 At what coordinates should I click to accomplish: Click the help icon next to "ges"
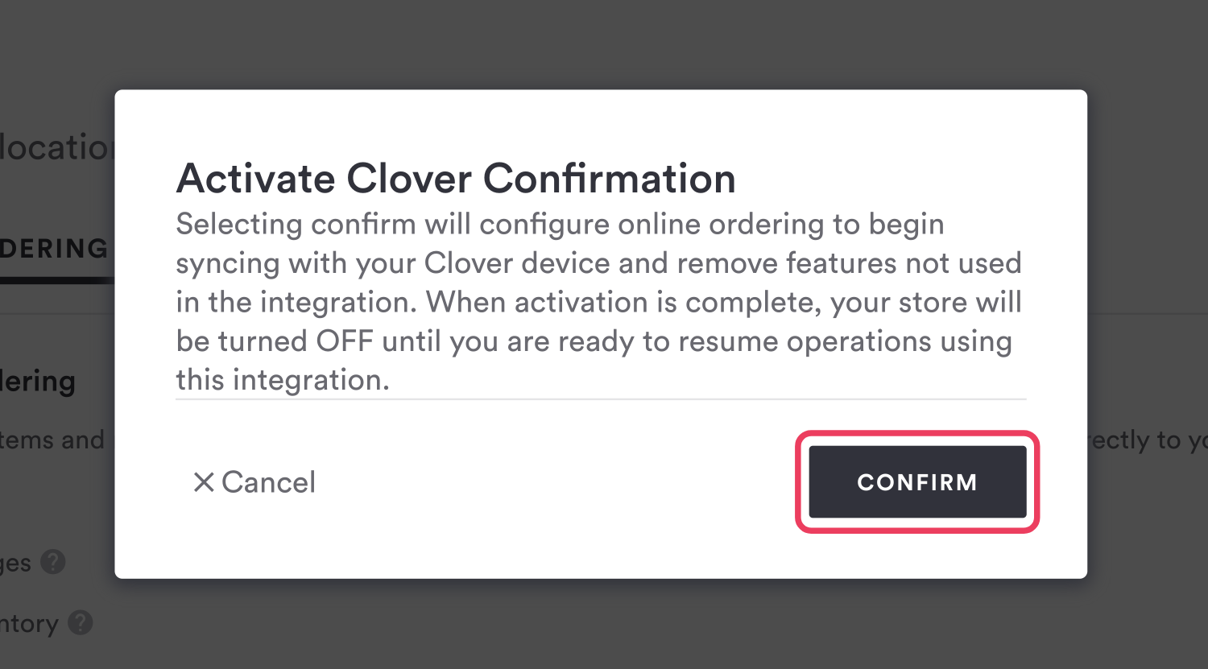click(53, 562)
